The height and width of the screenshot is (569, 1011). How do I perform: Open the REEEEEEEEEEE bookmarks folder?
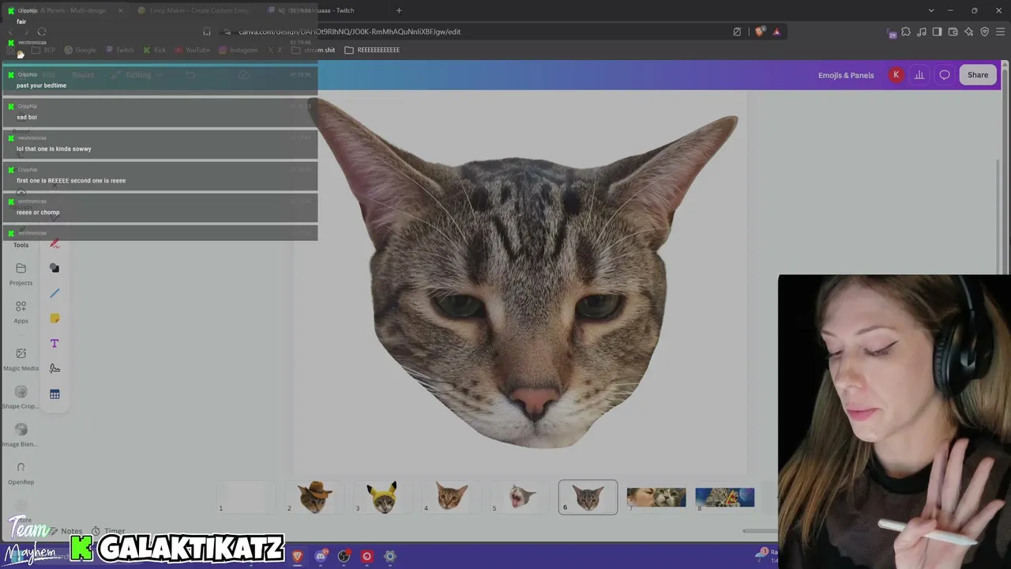372,50
